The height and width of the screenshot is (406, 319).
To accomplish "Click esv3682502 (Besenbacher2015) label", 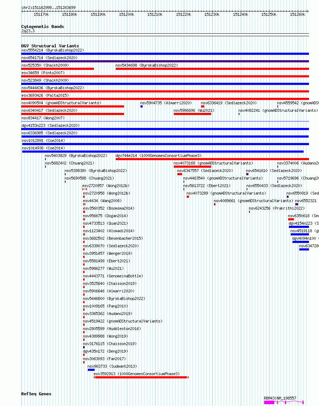I will (x=113, y=238).
